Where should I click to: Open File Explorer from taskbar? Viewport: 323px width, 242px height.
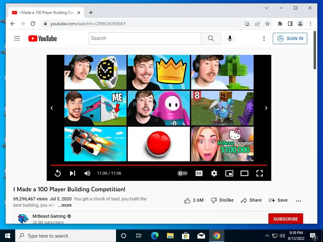click(x=170, y=236)
